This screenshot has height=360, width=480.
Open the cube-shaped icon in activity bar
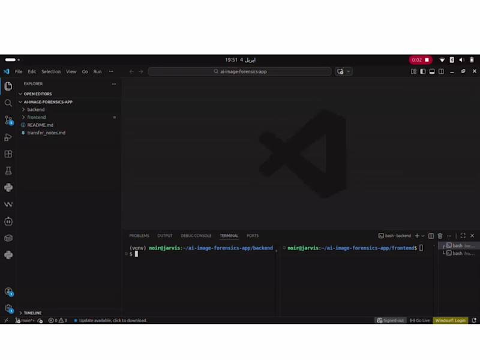[8, 238]
